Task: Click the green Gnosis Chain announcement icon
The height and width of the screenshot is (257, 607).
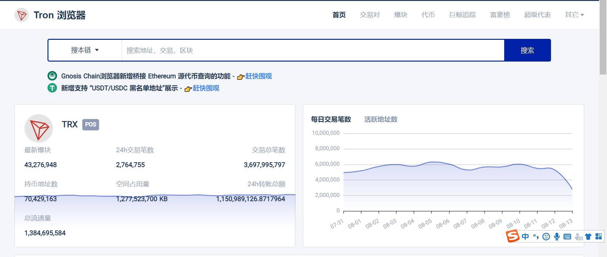Action: 52,76
